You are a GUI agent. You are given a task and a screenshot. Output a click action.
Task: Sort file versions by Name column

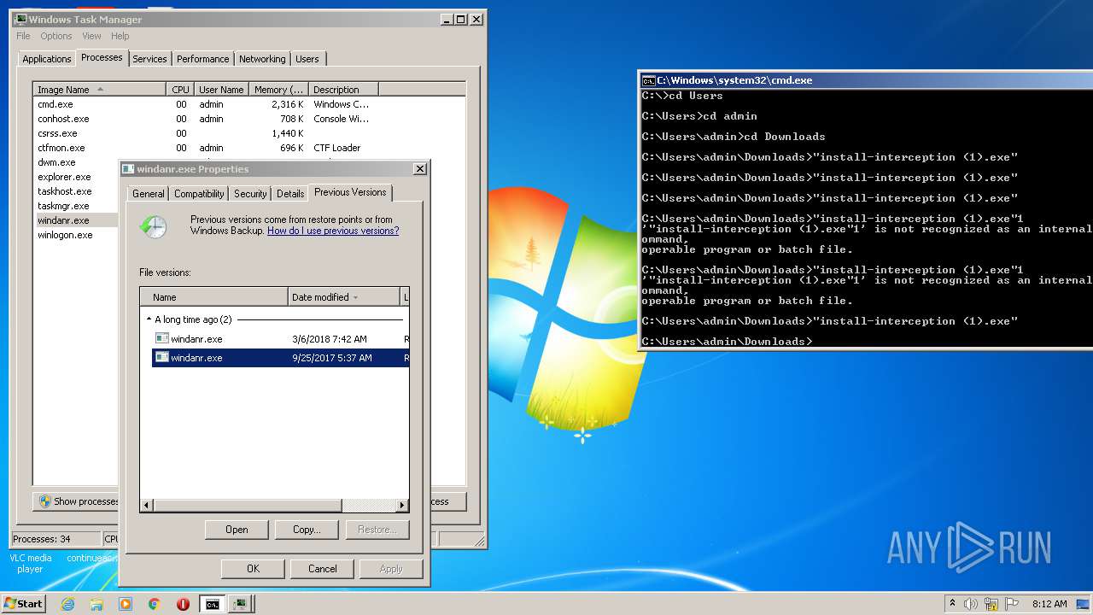[214, 297]
